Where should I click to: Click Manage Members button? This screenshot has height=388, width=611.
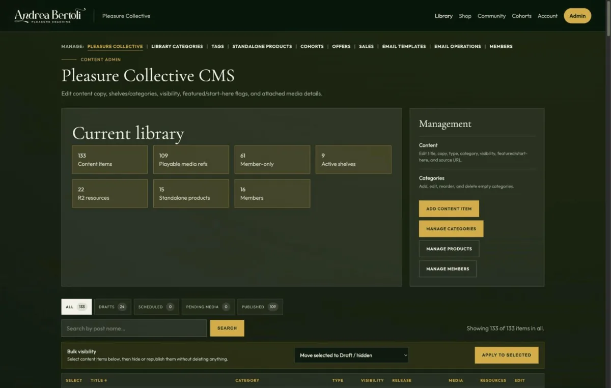coord(448,269)
